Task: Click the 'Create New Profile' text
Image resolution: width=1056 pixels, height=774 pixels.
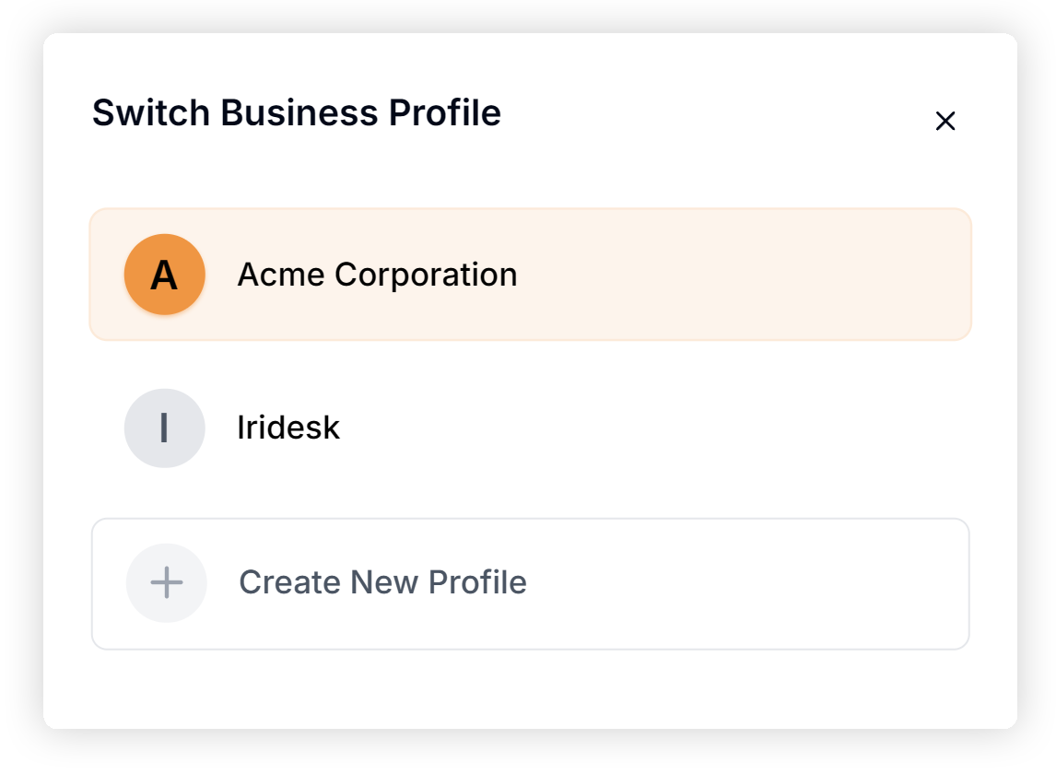Action: coord(382,582)
